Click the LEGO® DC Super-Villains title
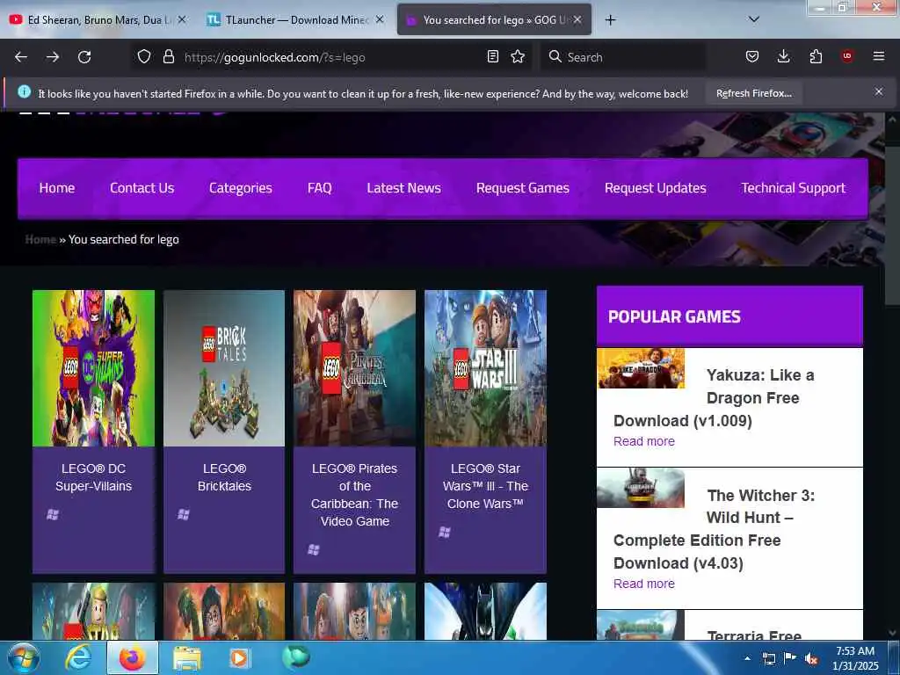 (x=93, y=477)
